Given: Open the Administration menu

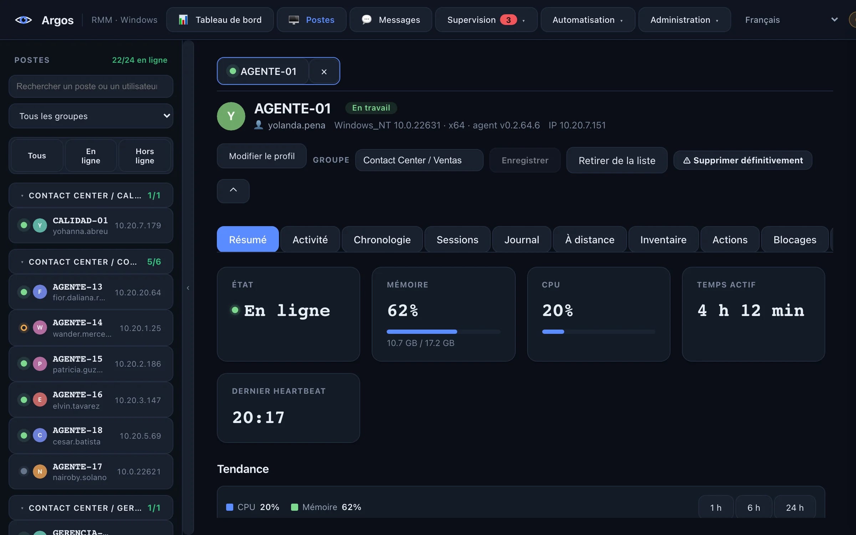Looking at the screenshot, I should click(x=684, y=20).
